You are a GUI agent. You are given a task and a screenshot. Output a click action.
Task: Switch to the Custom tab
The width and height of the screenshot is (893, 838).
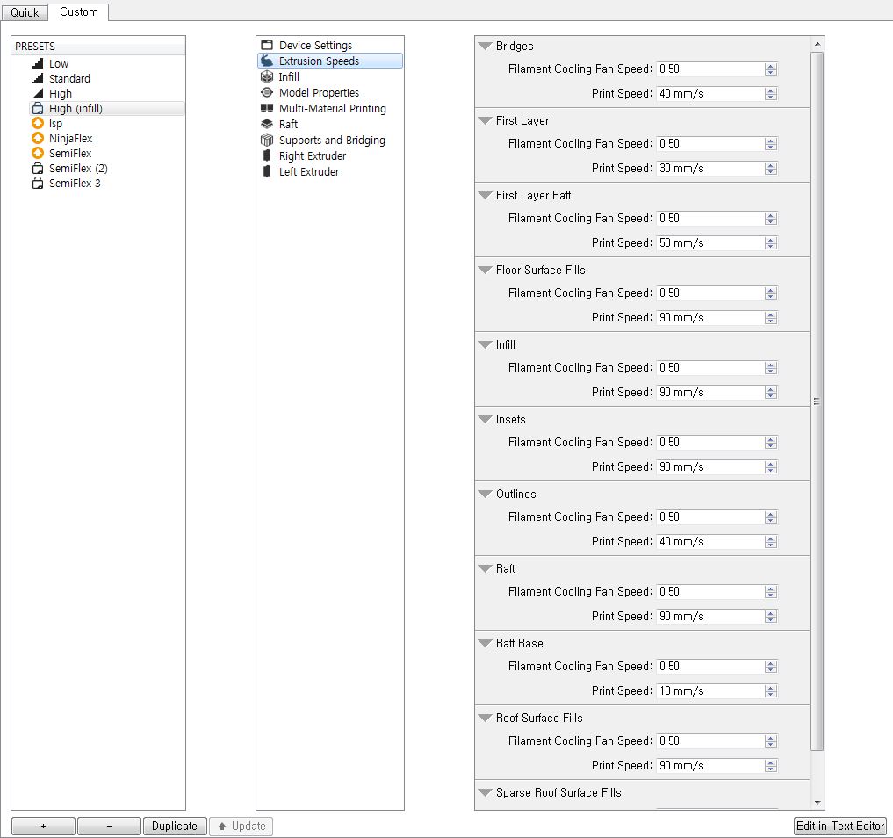click(x=79, y=11)
